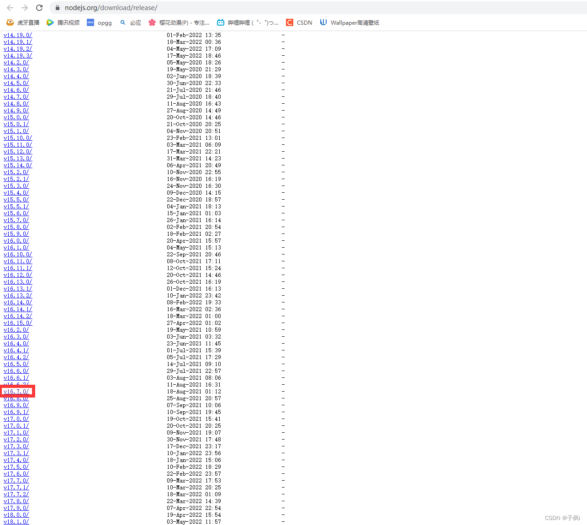Open the v15.10.0/ directory link
The width and height of the screenshot is (587, 525).
click(x=18, y=138)
